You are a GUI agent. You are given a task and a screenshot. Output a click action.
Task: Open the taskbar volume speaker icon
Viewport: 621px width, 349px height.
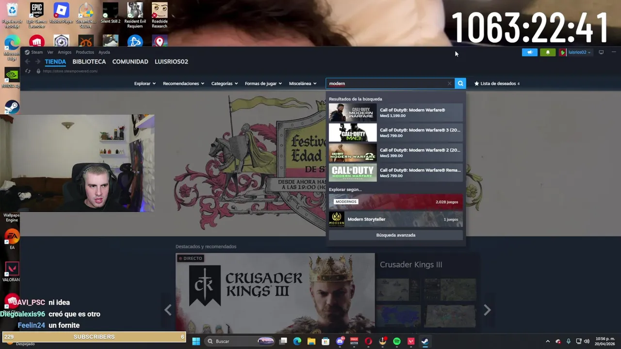[587, 341]
